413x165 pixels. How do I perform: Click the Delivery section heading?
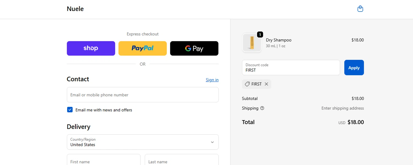pos(78,127)
